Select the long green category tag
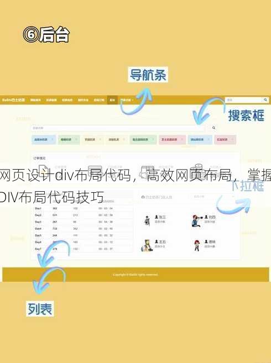271x363 pixels. (x=143, y=140)
